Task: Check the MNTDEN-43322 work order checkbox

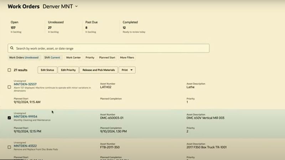Action: pyautogui.click(x=9, y=147)
